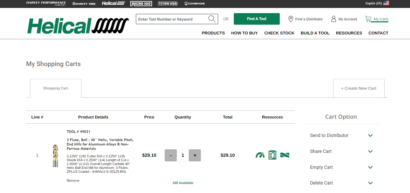Click the search magnifier icon
Viewport: 410px width, 193px height.
click(x=212, y=19)
